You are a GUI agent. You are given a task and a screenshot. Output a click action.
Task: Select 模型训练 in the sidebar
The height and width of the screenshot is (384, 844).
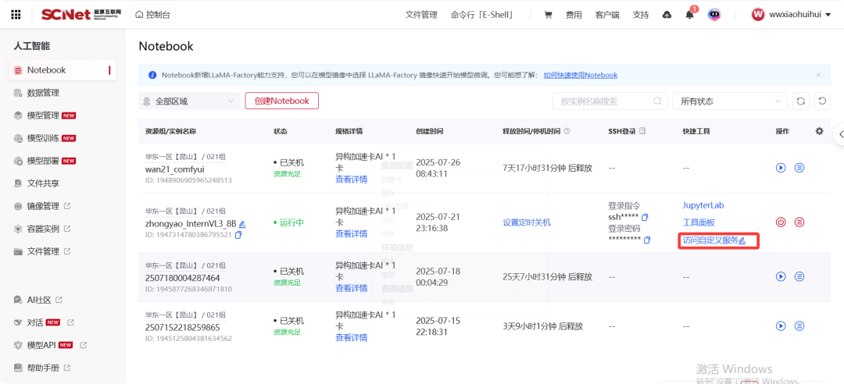(43, 138)
